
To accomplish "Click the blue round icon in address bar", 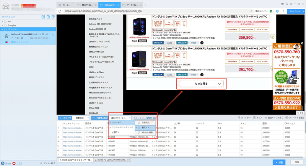I will coord(277,11).
